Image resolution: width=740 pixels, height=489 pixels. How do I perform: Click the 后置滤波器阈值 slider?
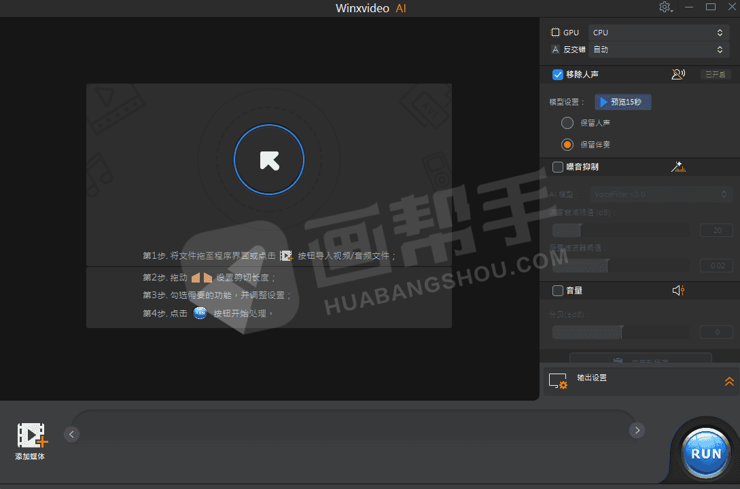click(x=620, y=266)
